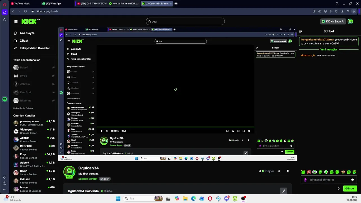Share the Ogulcan34 stream
Viewport: 361px width, 203px height.
(x=279, y=171)
